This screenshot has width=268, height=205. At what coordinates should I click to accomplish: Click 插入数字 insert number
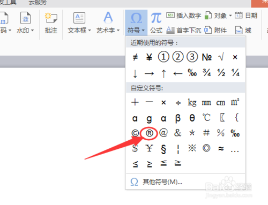[x=184, y=16]
